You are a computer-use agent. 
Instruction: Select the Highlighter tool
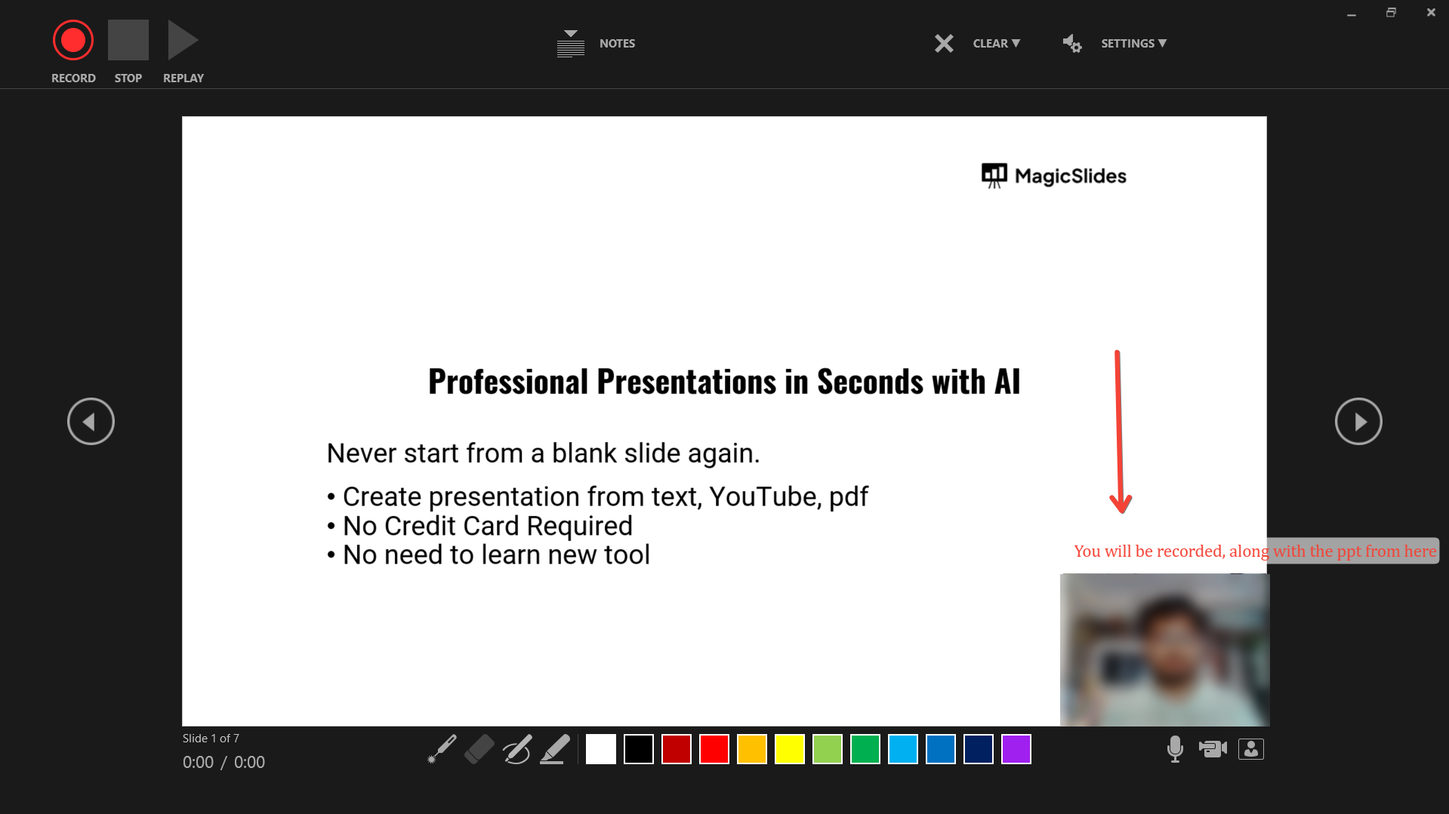[x=555, y=749]
